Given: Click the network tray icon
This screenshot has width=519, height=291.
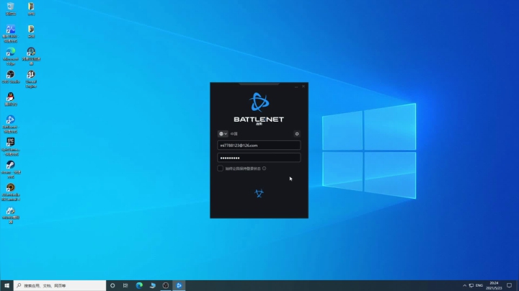Looking at the screenshot, I should click(x=471, y=285).
